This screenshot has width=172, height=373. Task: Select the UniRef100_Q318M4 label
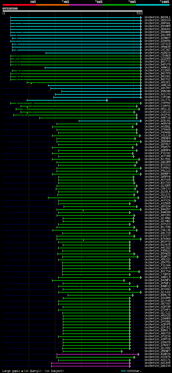click(x=157, y=298)
